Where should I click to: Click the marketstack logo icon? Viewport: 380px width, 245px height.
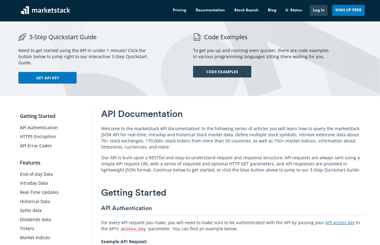click(x=25, y=10)
